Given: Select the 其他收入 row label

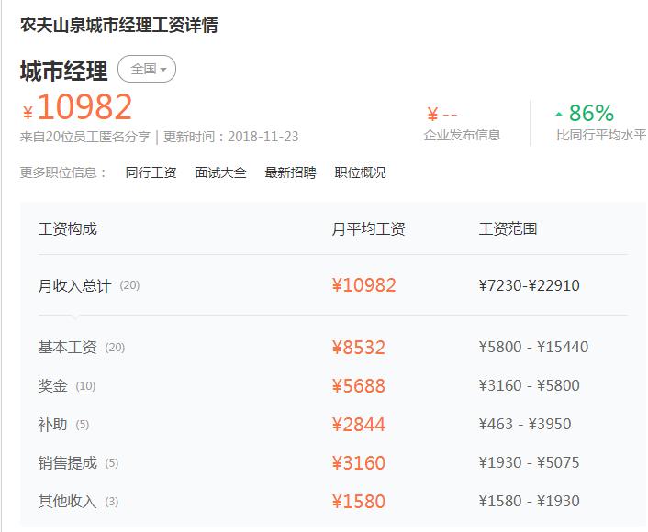Looking at the screenshot, I should click(x=67, y=502).
